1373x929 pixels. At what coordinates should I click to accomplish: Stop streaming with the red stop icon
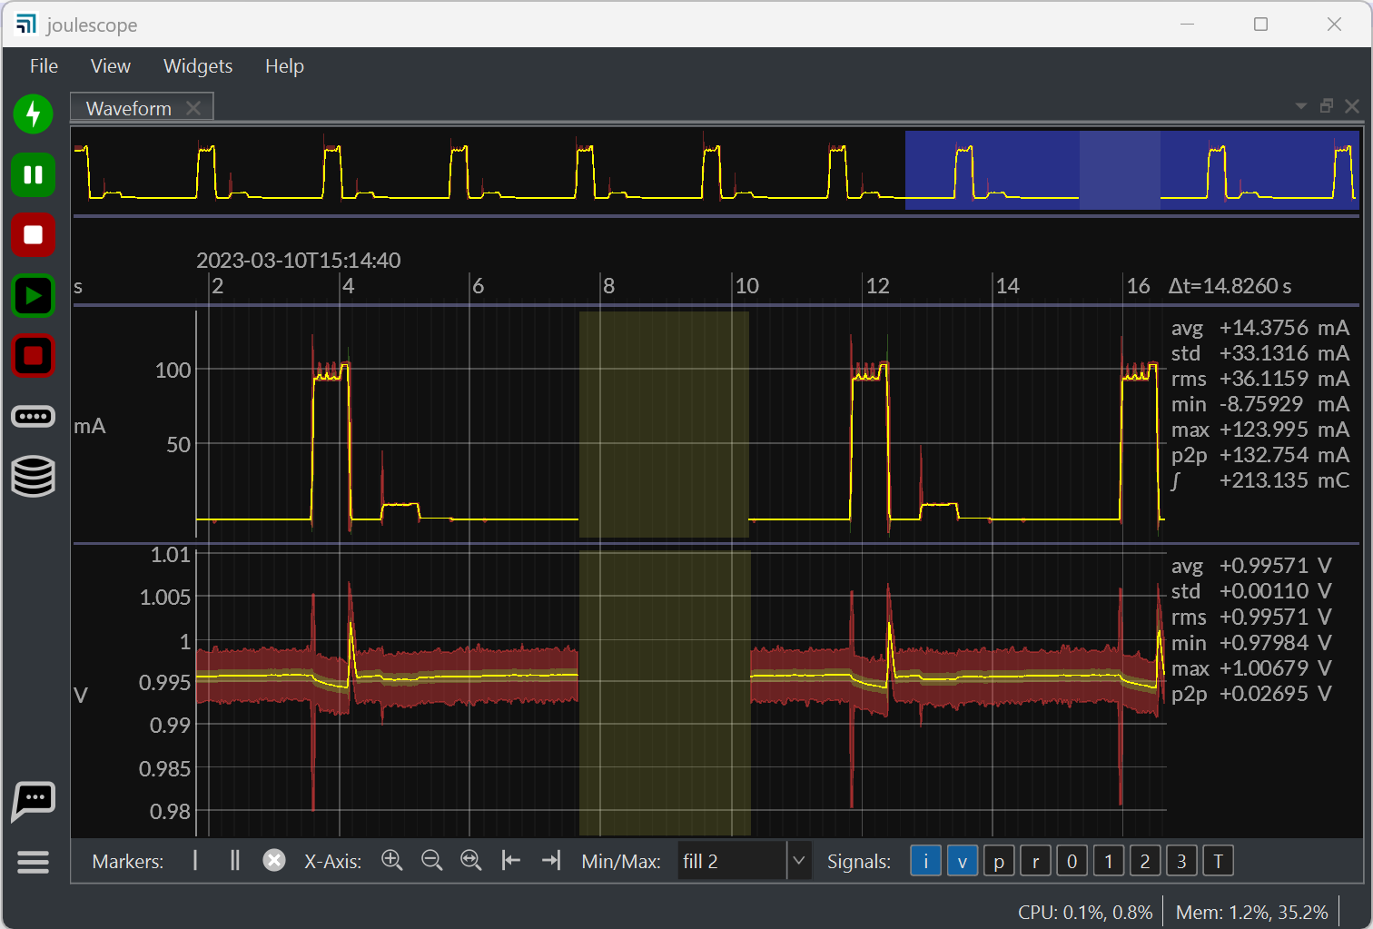pos(33,235)
